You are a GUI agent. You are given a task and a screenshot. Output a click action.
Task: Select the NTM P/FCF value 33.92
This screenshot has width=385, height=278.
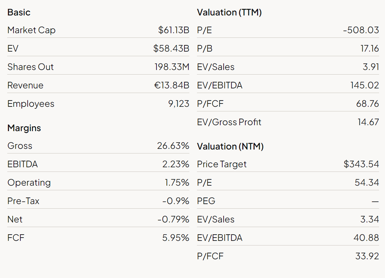367,256
